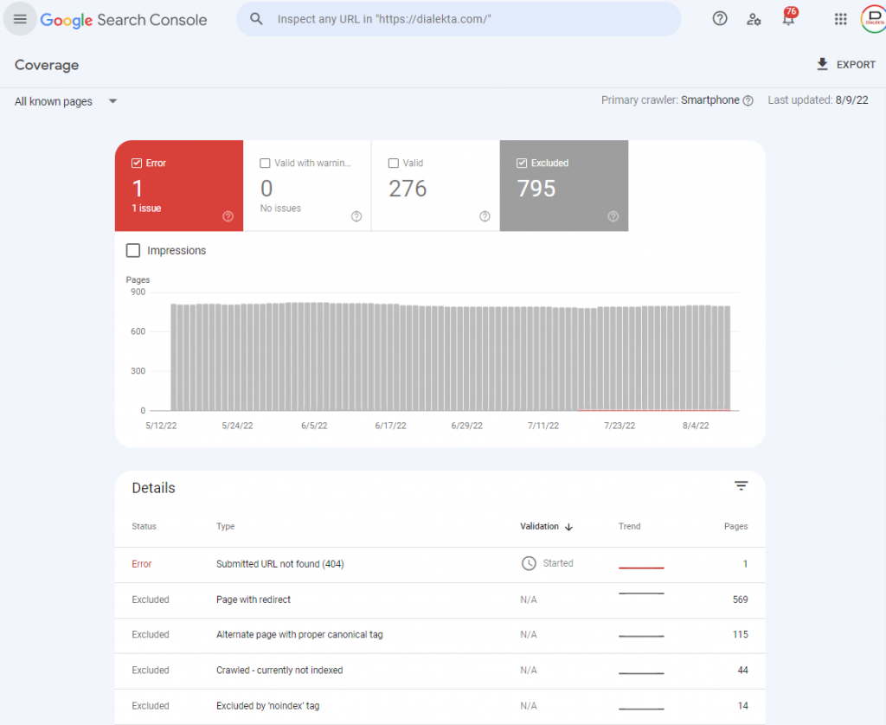
Task: Open the notifications bell with 76 alerts
Action: tap(788, 19)
